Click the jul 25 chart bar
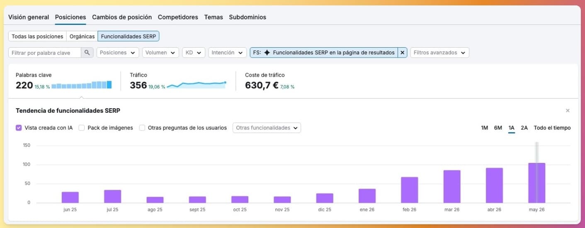585x228 pixels. (112, 196)
